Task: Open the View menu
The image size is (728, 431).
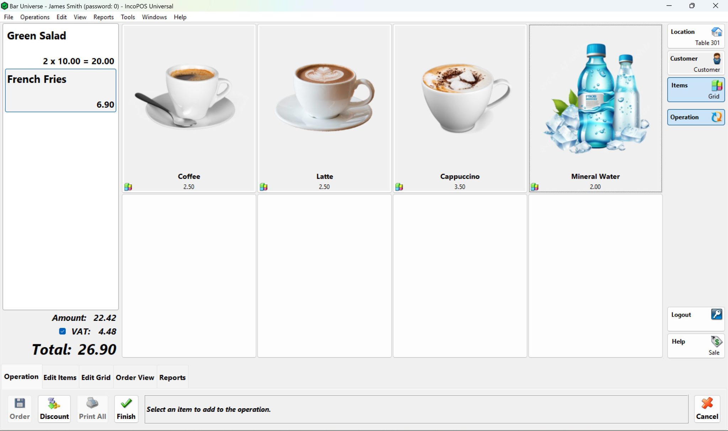Action: tap(80, 17)
